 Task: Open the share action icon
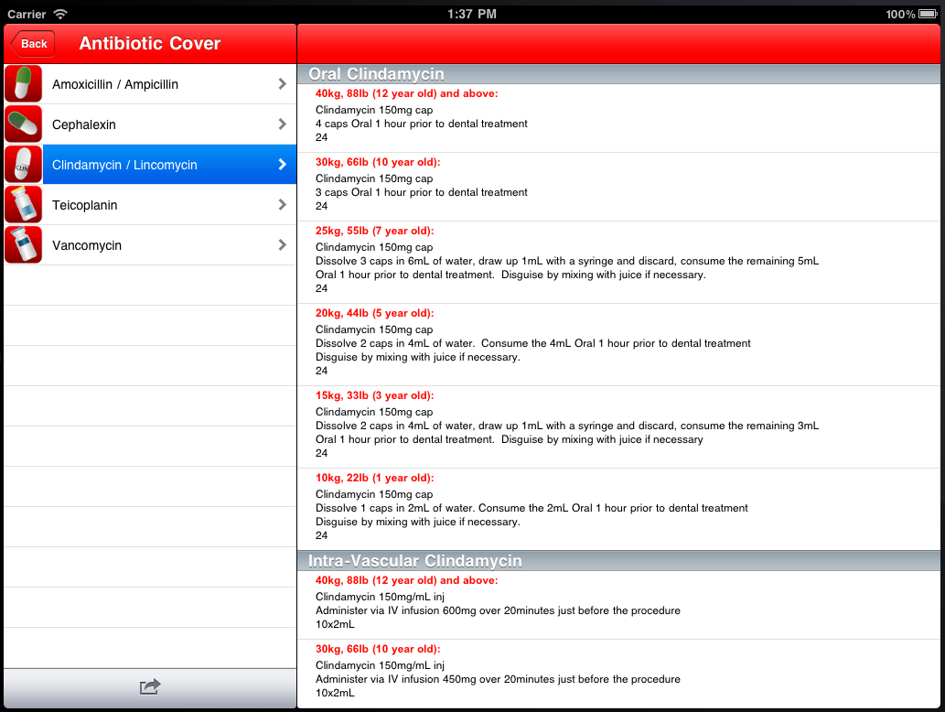click(150, 686)
